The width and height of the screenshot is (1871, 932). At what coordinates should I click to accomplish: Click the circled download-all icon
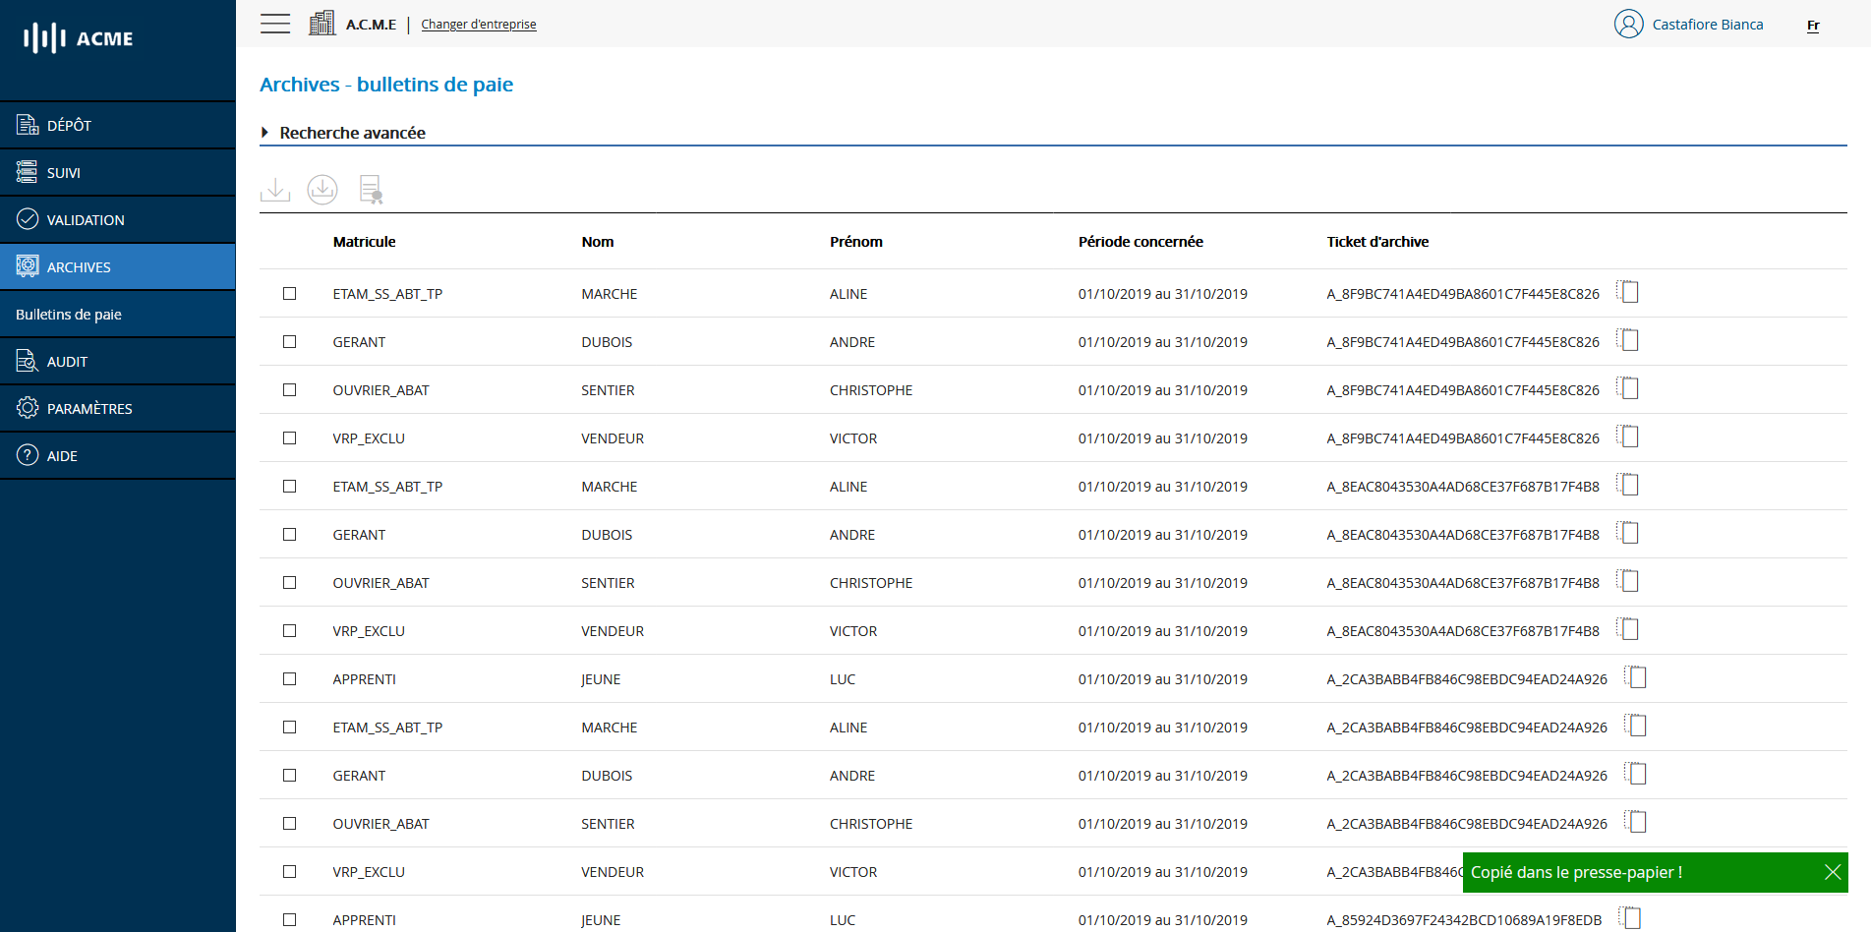[322, 189]
